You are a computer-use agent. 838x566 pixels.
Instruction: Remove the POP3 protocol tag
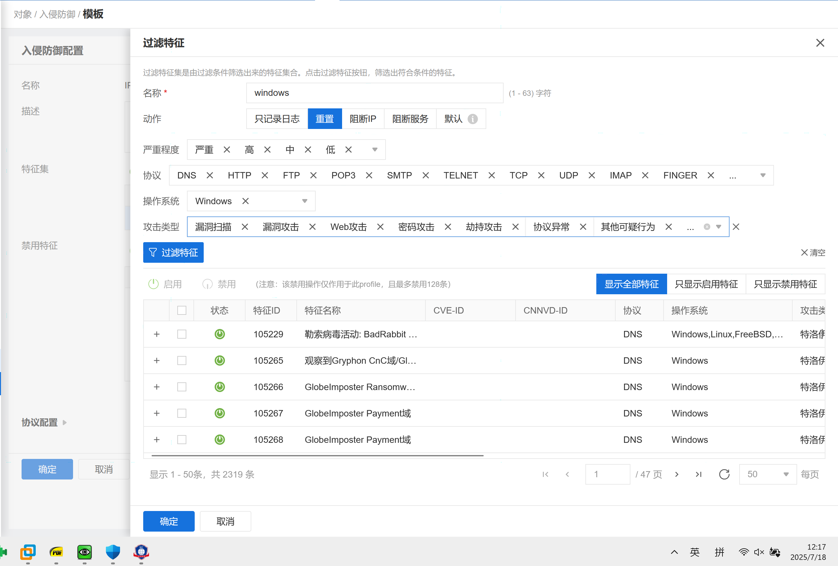tap(369, 176)
